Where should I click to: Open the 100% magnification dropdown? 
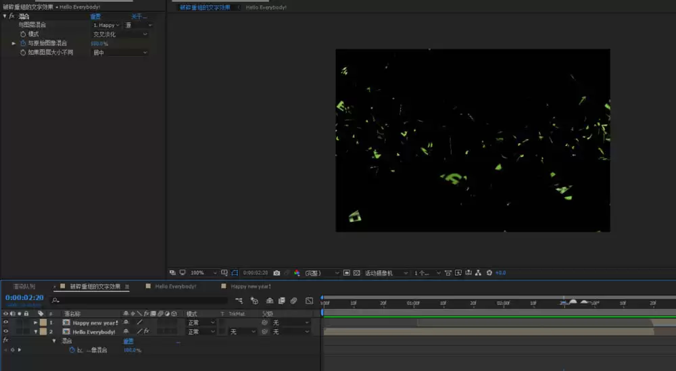(x=203, y=273)
